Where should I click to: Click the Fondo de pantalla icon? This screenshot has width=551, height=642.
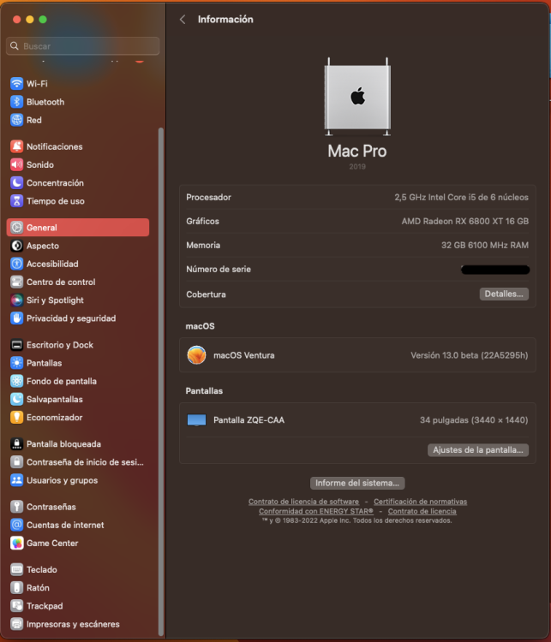tap(17, 381)
